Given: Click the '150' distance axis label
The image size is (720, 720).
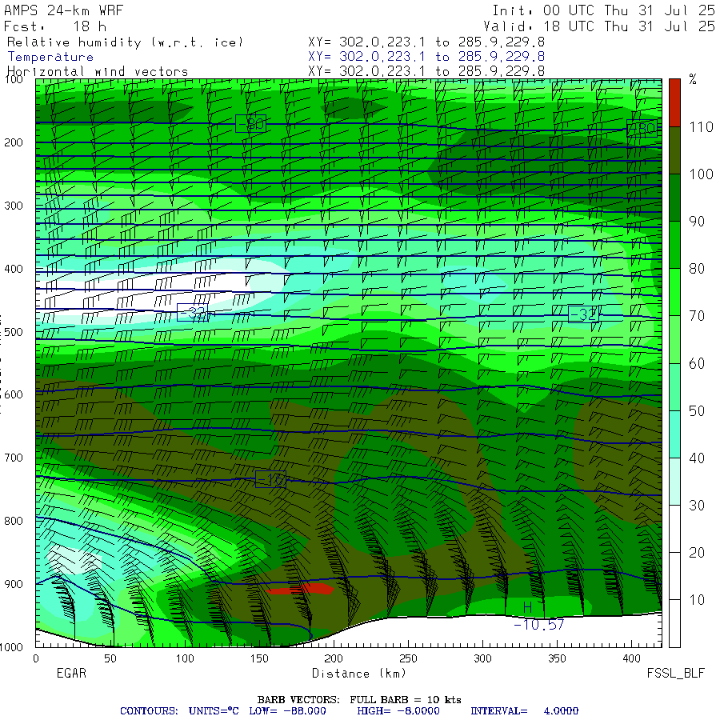Looking at the screenshot, I should click(x=259, y=658).
